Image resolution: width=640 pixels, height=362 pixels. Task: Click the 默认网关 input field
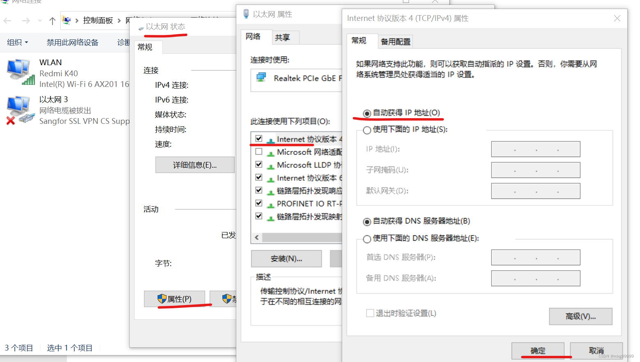pos(536,191)
